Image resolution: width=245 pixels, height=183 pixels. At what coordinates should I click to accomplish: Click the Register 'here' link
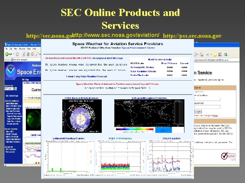(x=215, y=116)
